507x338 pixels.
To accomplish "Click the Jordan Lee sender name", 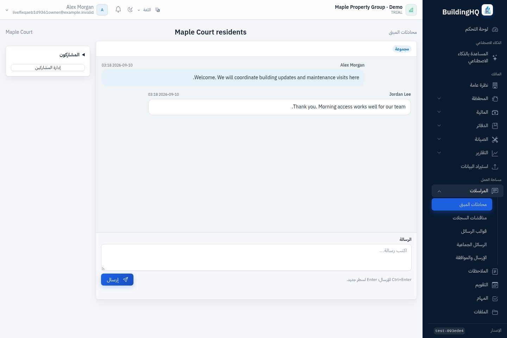I will pyautogui.click(x=400, y=94).
